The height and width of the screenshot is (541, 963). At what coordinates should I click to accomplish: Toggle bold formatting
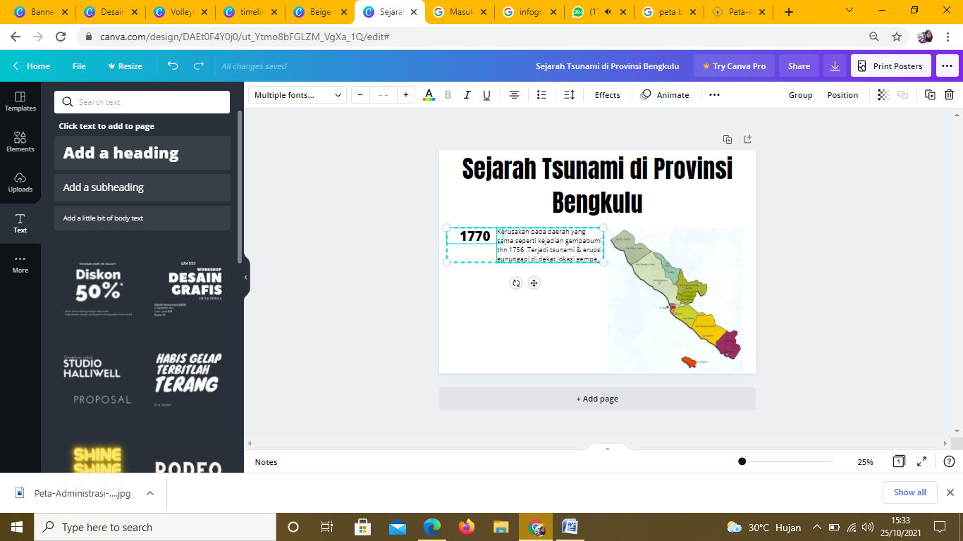[448, 95]
